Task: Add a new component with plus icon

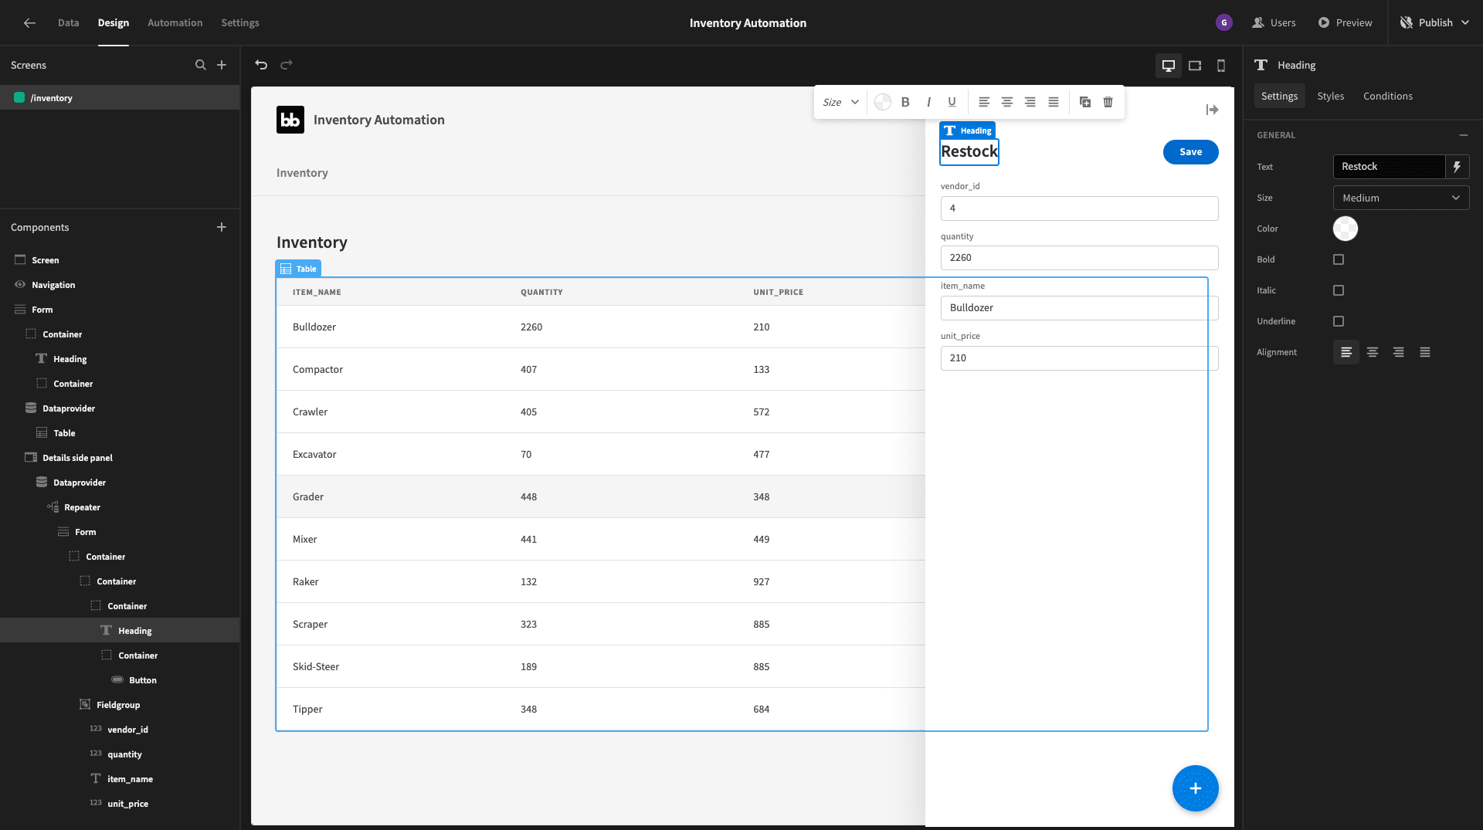Action: click(222, 227)
